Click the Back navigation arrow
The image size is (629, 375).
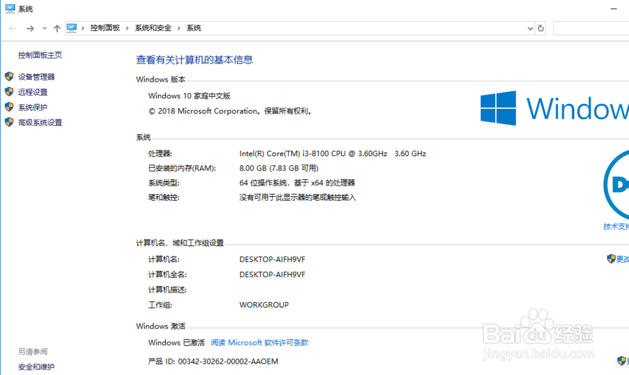tap(12, 28)
